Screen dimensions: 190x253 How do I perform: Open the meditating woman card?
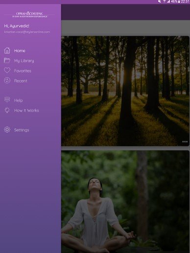pyautogui.click(x=125, y=202)
